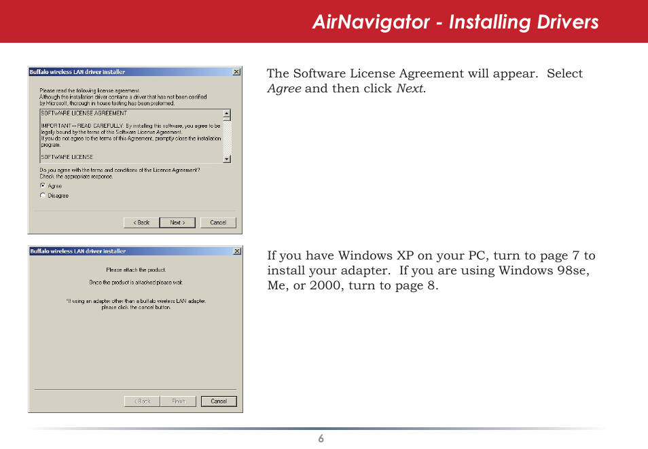The width and height of the screenshot is (648, 449).
Task: Cancel the license agreement dialog
Action: (x=218, y=222)
